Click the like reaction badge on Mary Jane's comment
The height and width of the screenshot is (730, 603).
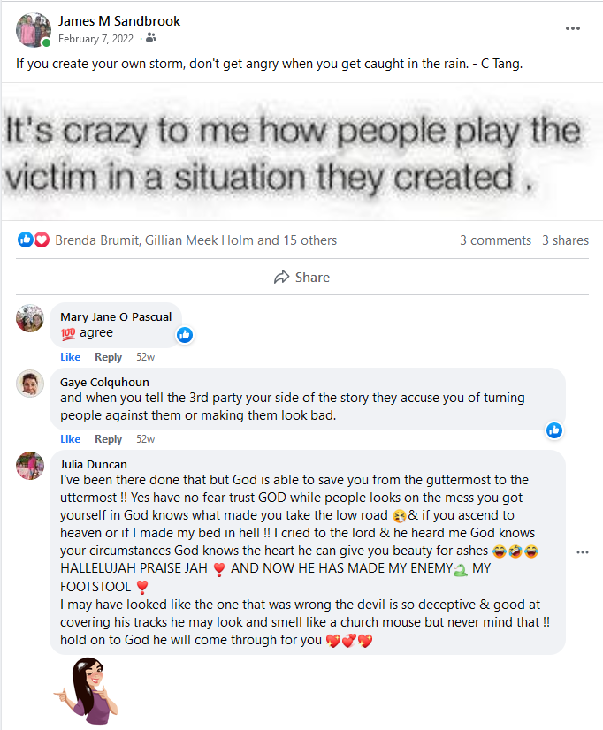[x=185, y=335]
